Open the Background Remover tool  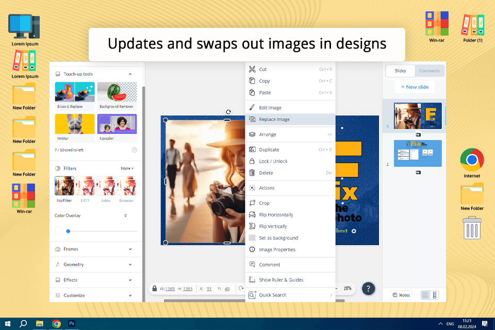(x=117, y=96)
